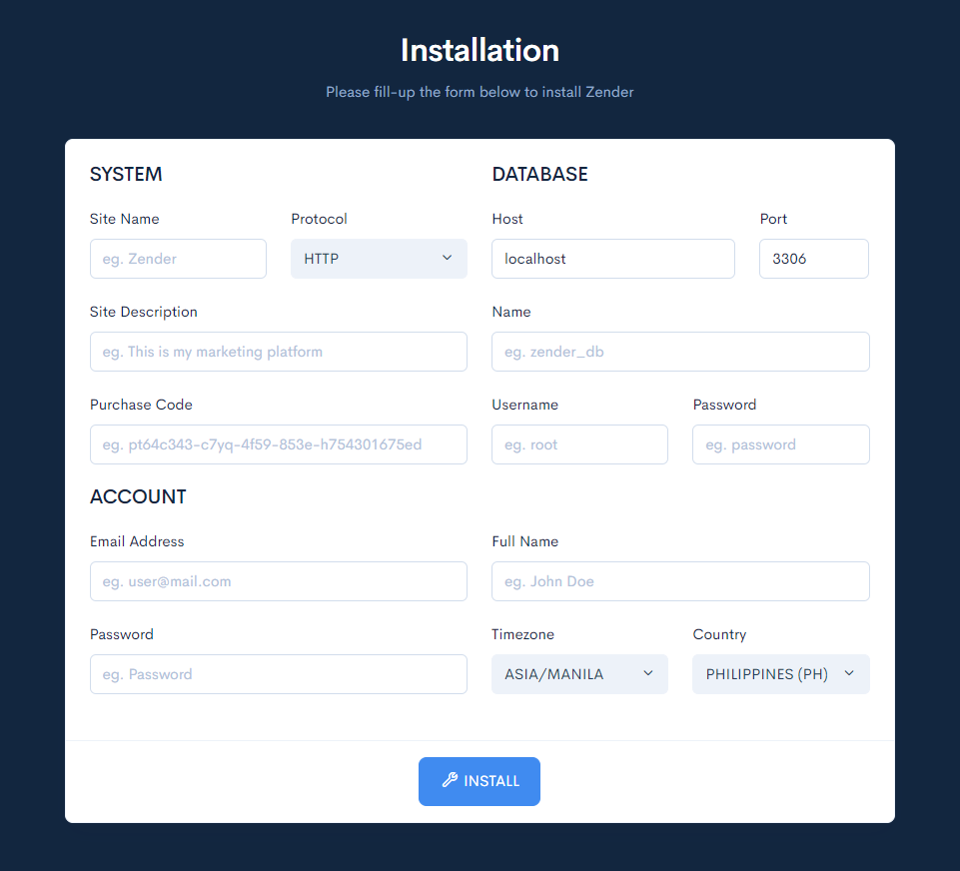This screenshot has width=960, height=871.
Task: Edit the Port field showing 3306
Action: pos(813,259)
